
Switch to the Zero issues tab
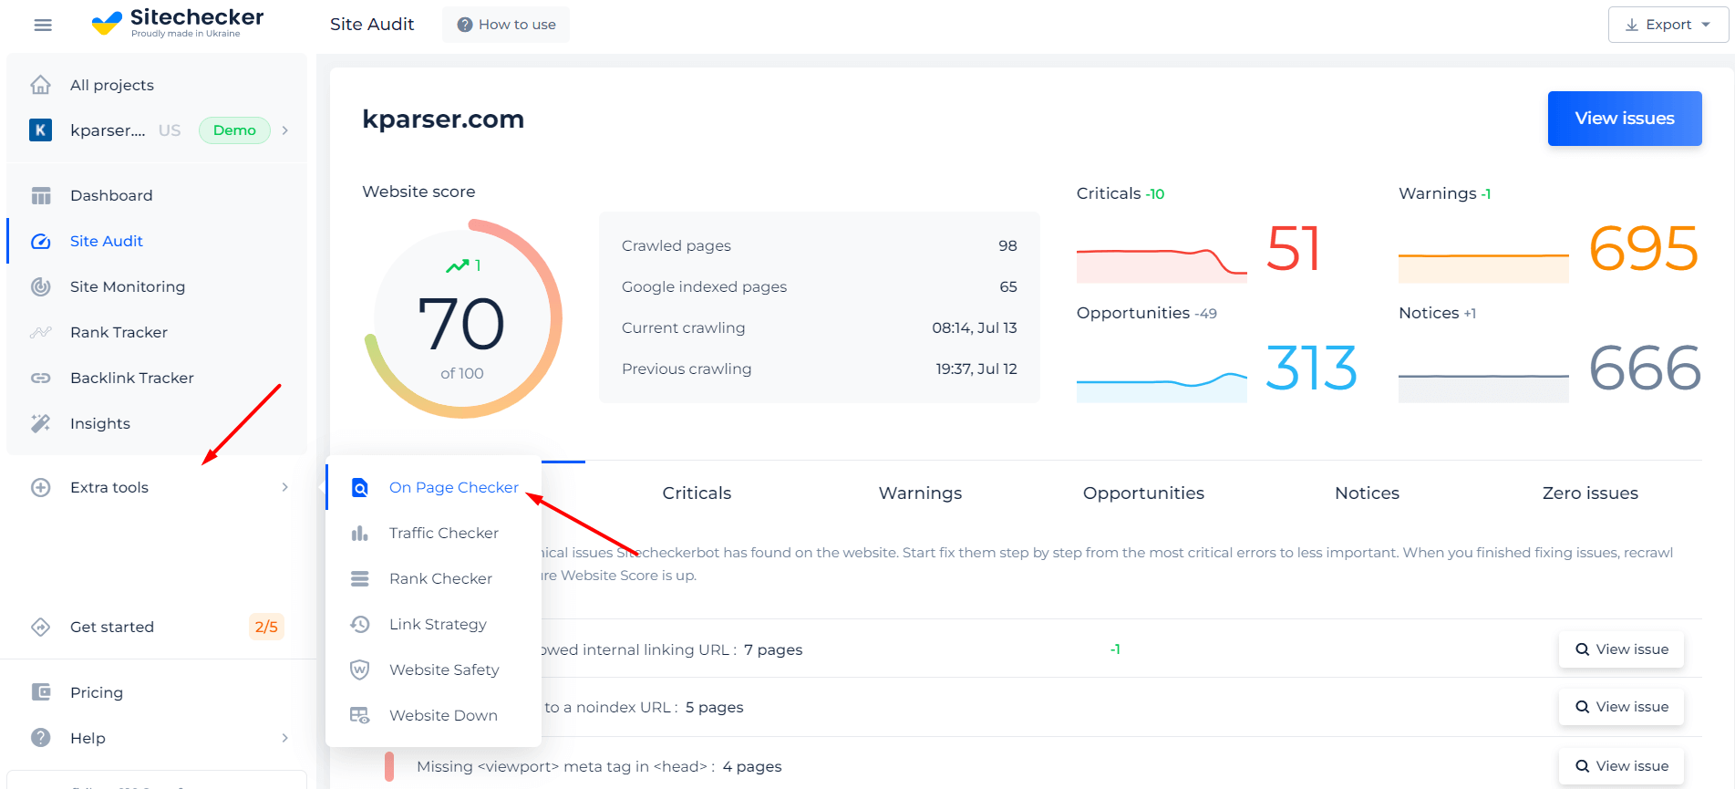(x=1590, y=493)
